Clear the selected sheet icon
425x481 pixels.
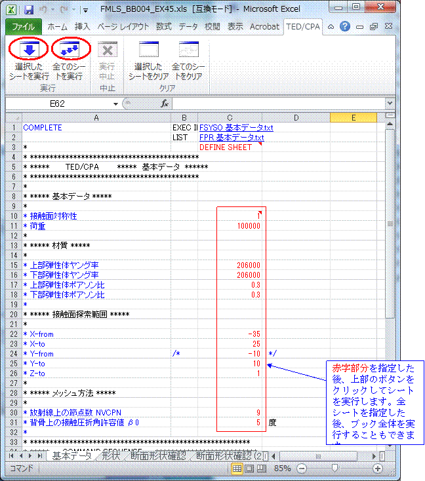pyautogui.click(x=149, y=49)
